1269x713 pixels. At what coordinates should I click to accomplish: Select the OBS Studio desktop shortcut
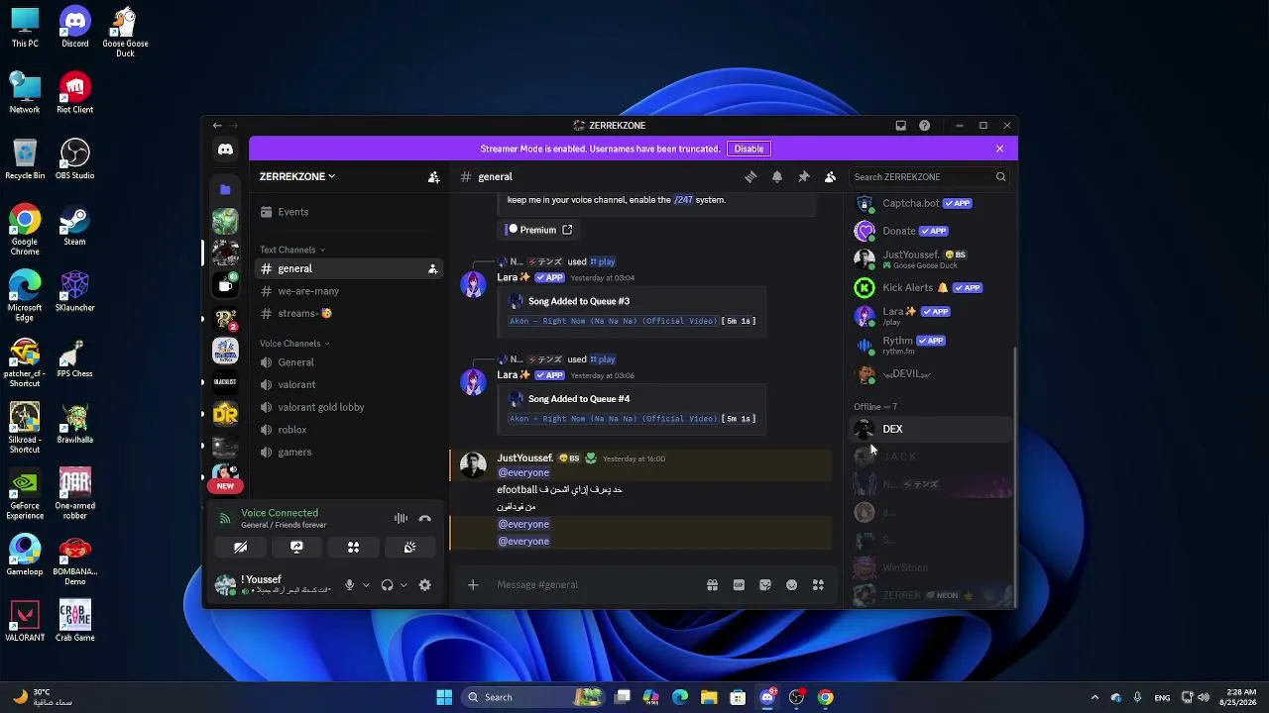coord(74,158)
